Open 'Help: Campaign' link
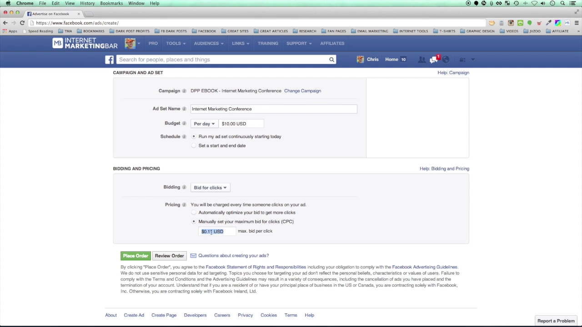Screen dimensions: 582x327 (x=453, y=73)
